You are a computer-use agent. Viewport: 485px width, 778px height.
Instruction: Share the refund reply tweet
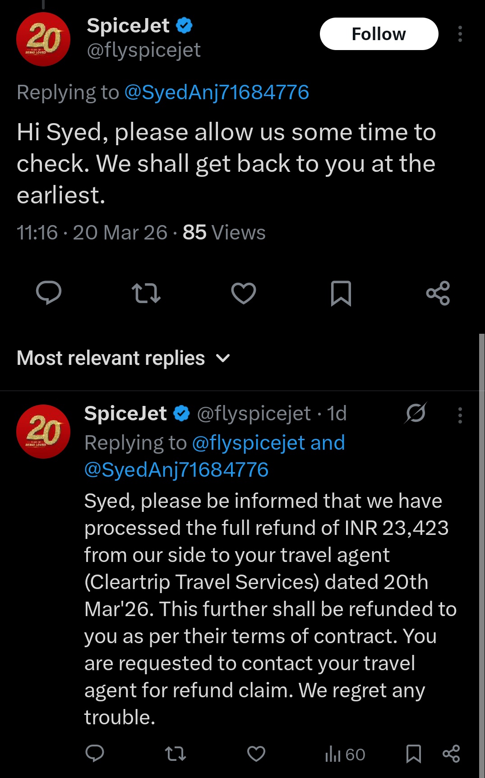tap(451, 754)
